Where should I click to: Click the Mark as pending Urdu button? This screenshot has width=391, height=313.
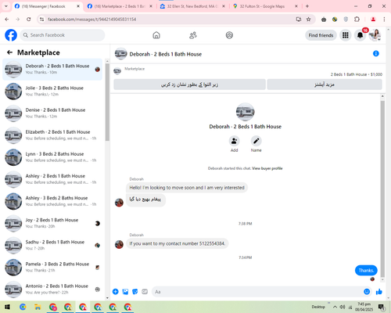pos(189,85)
